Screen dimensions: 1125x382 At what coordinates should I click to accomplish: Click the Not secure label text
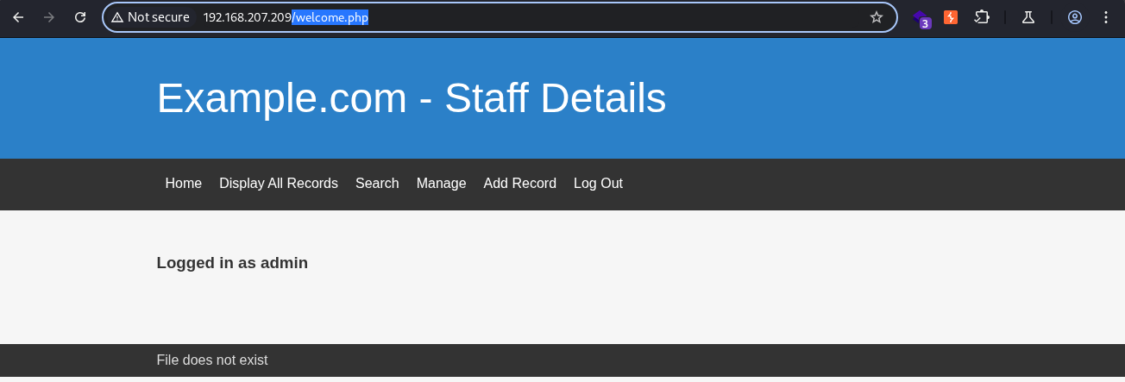[x=159, y=17]
